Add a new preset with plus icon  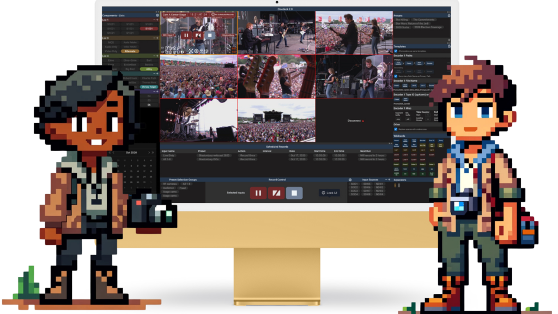click(449, 40)
